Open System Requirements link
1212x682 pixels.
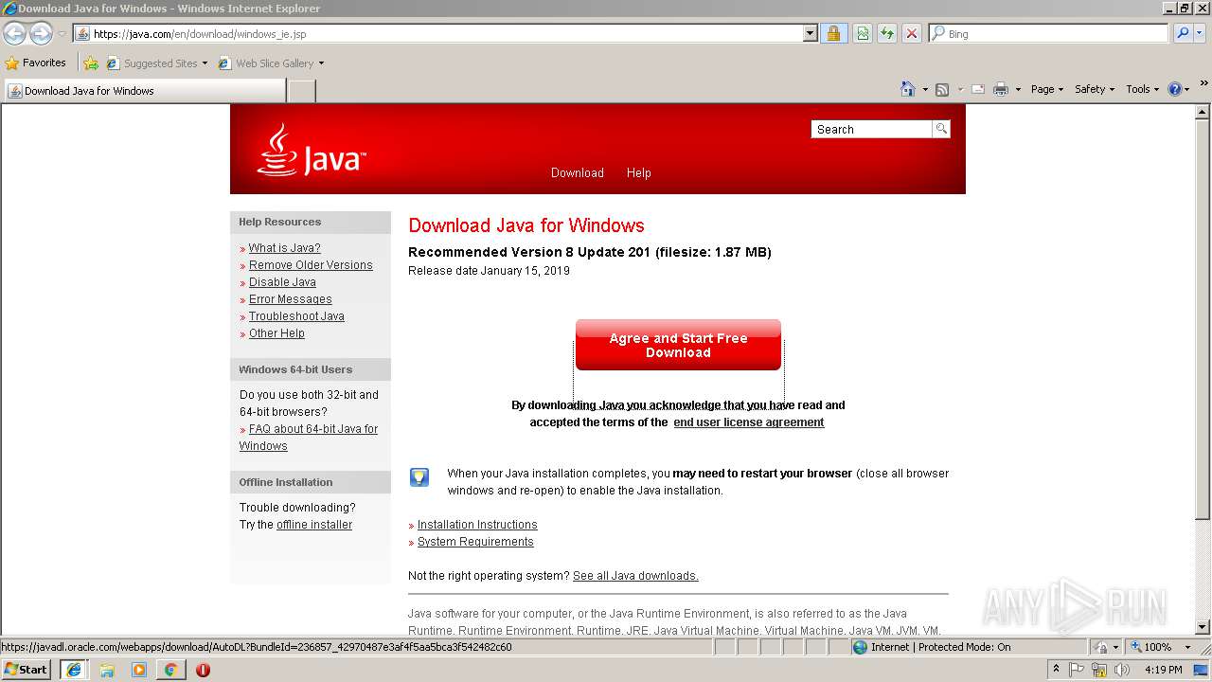[x=475, y=542]
